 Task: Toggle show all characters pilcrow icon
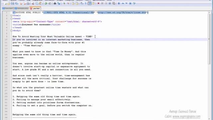coord(86,3)
